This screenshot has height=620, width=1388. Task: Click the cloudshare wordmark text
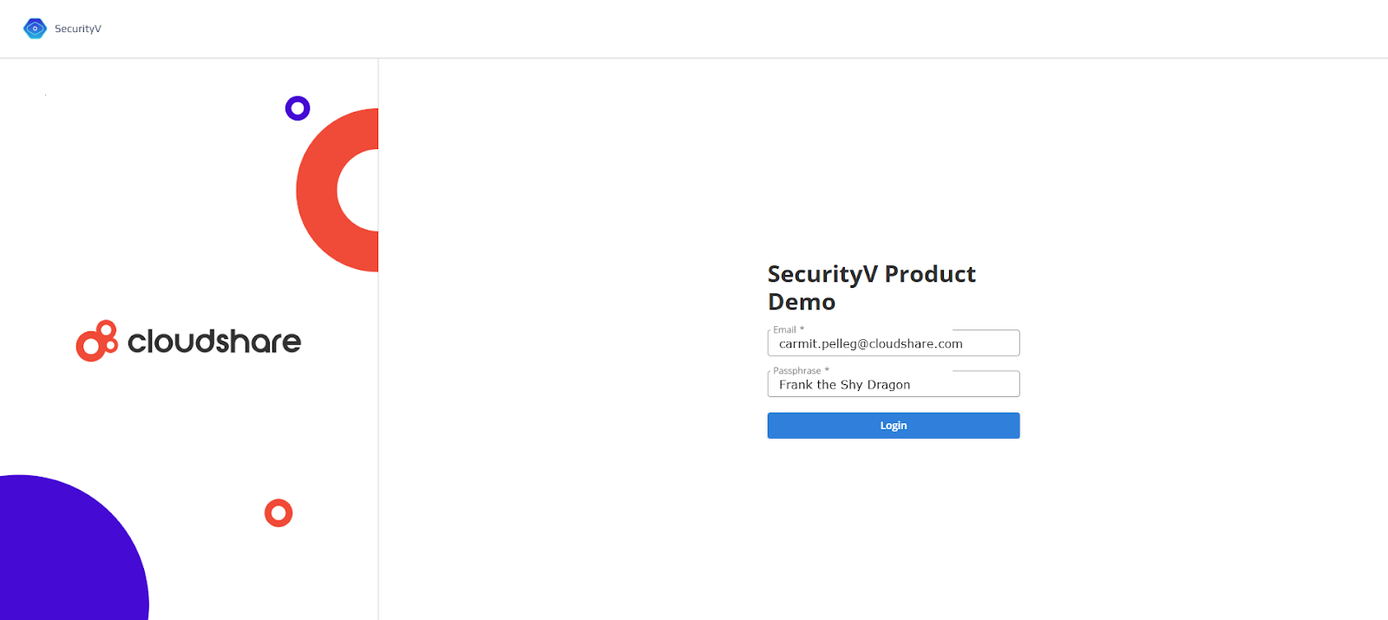click(x=214, y=342)
